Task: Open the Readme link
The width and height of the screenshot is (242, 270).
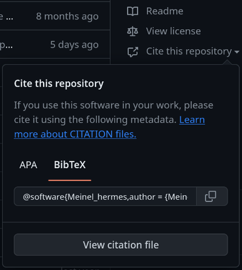Action: [165, 11]
